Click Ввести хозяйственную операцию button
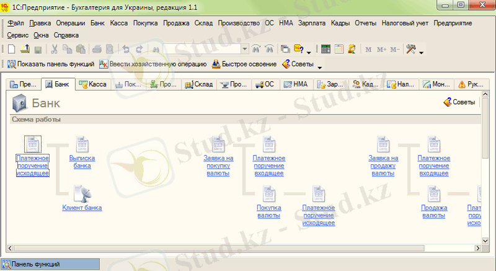The width and height of the screenshot is (496, 271). pos(153,64)
